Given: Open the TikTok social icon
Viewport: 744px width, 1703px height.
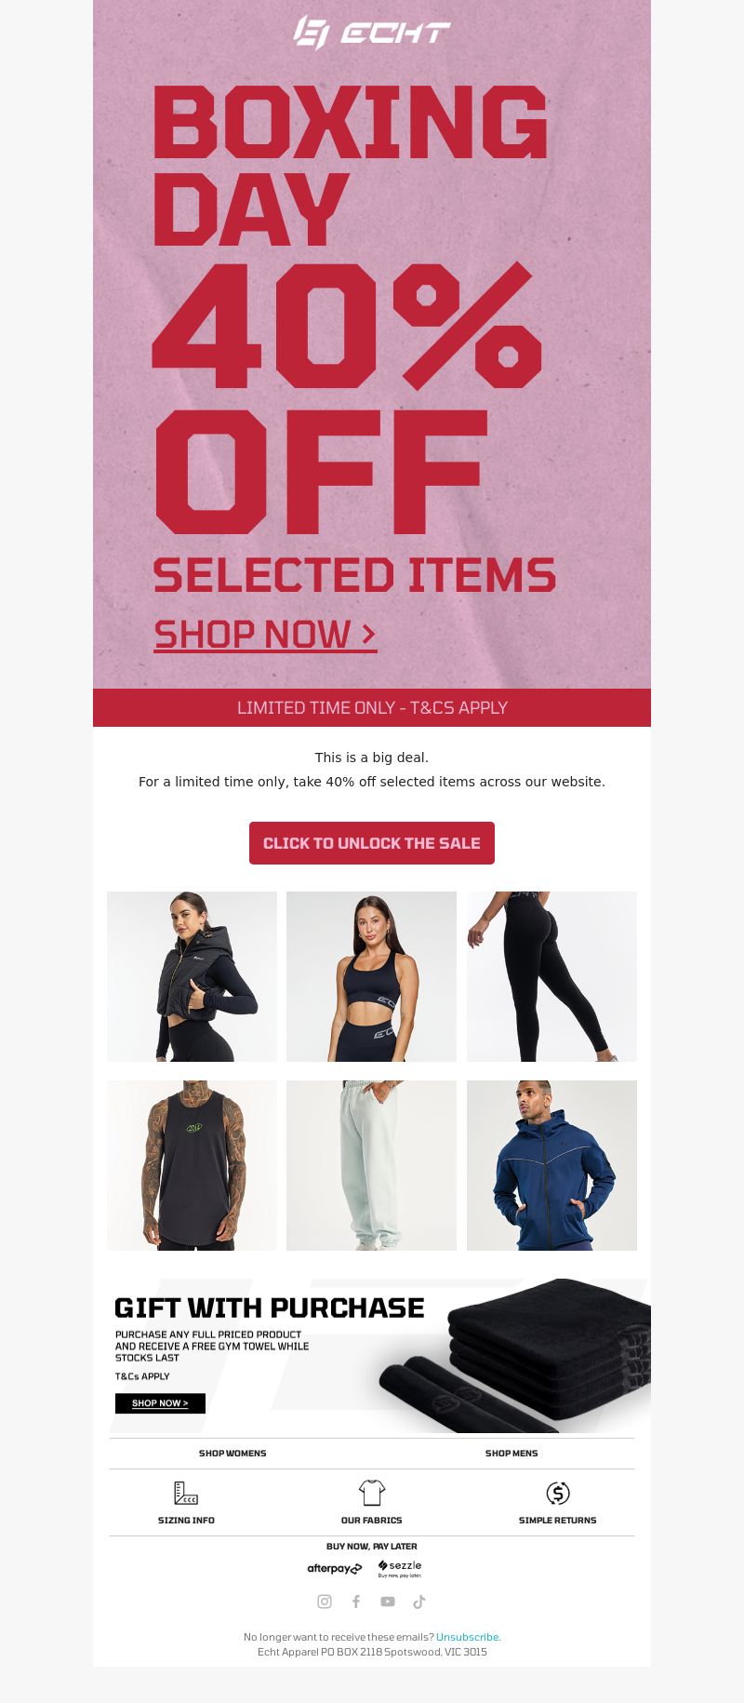Looking at the screenshot, I should tap(419, 1602).
